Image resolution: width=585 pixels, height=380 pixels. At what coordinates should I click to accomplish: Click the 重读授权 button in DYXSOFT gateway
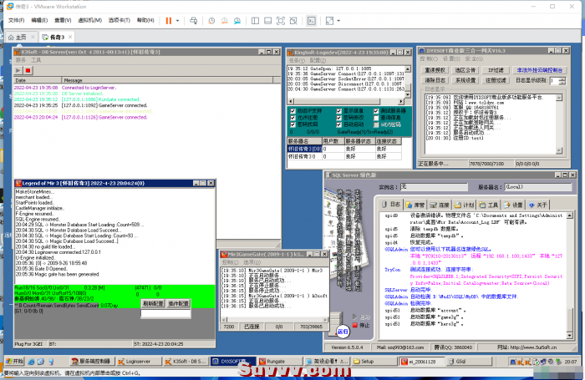pyautogui.click(x=435, y=70)
